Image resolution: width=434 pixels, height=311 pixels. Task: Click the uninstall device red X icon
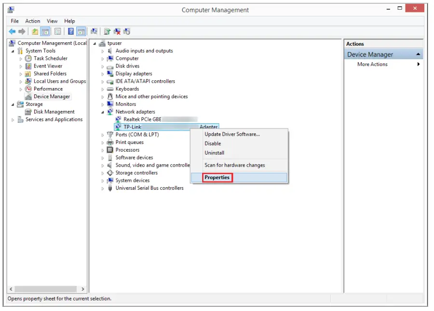[x=117, y=31]
